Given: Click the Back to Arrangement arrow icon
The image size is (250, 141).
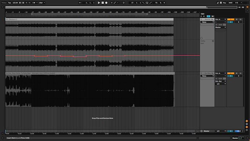Looking at the screenshot, I should [x=80, y=3].
